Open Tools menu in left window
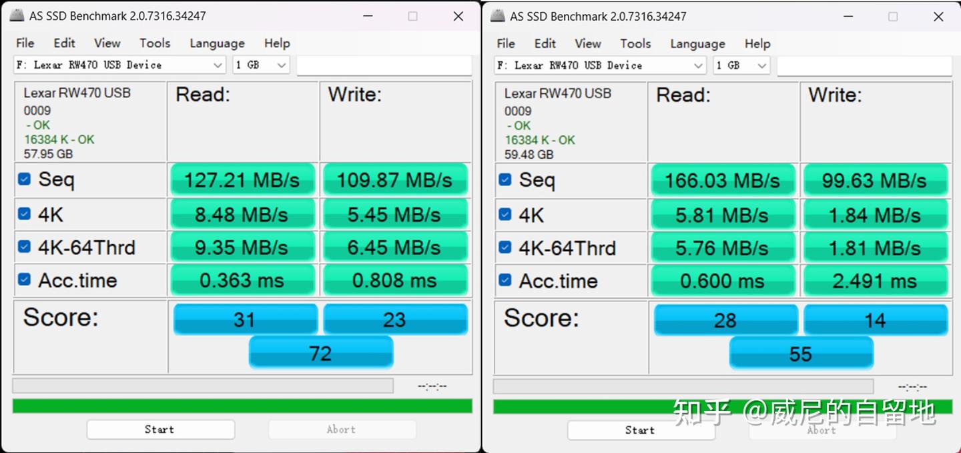The width and height of the screenshot is (961, 453). (155, 43)
